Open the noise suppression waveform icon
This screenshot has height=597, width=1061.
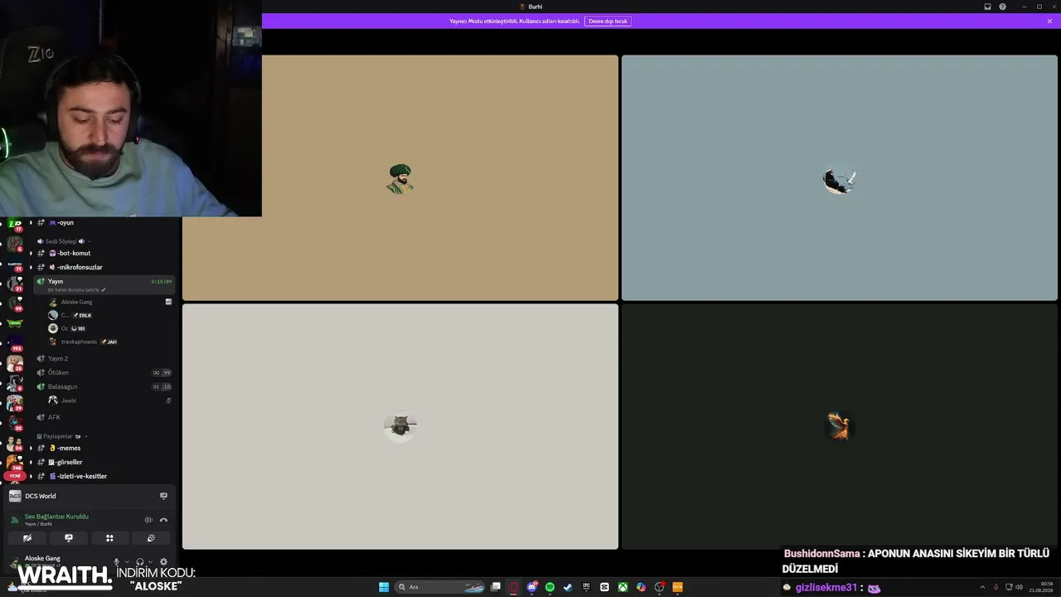148,520
